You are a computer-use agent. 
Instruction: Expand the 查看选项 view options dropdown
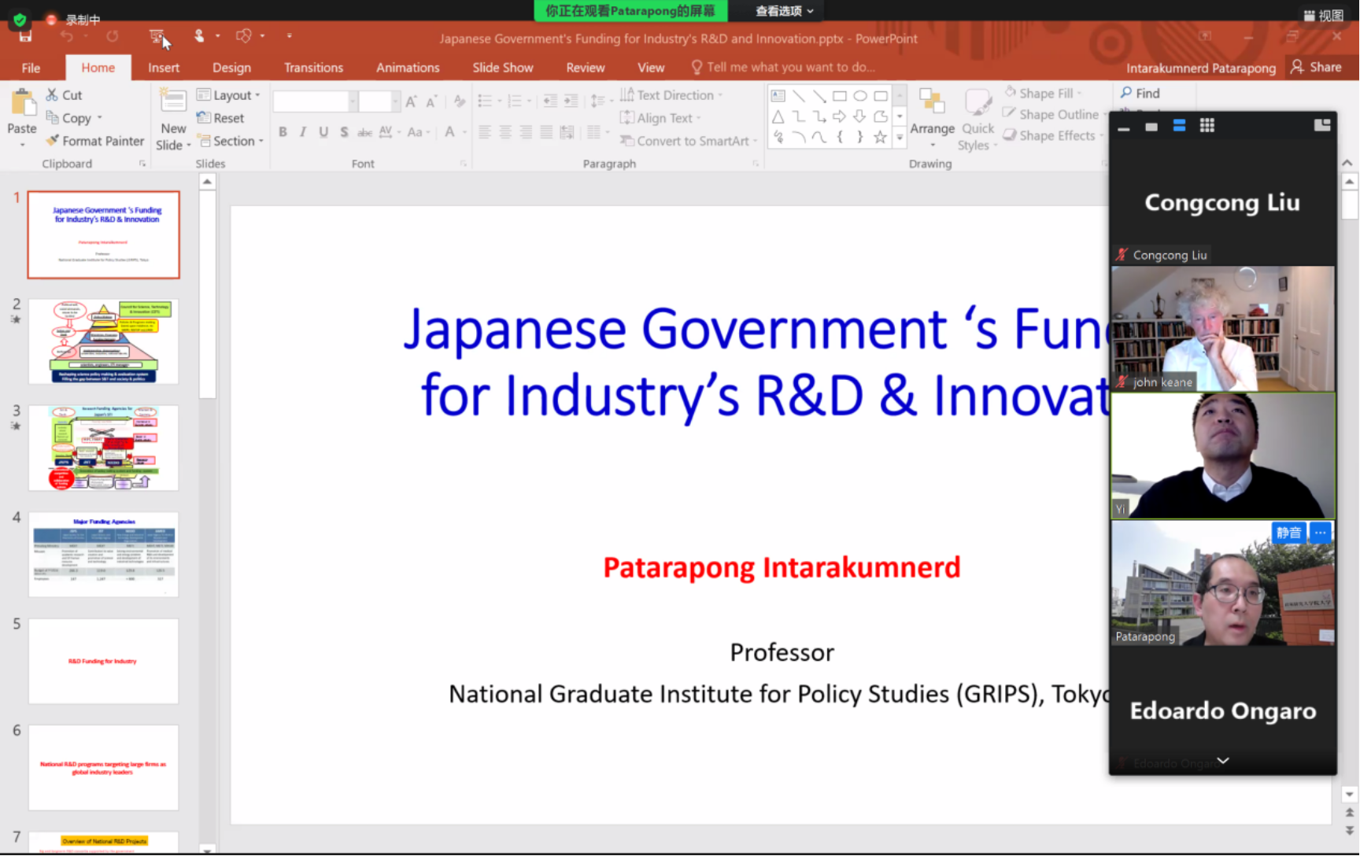click(x=784, y=11)
